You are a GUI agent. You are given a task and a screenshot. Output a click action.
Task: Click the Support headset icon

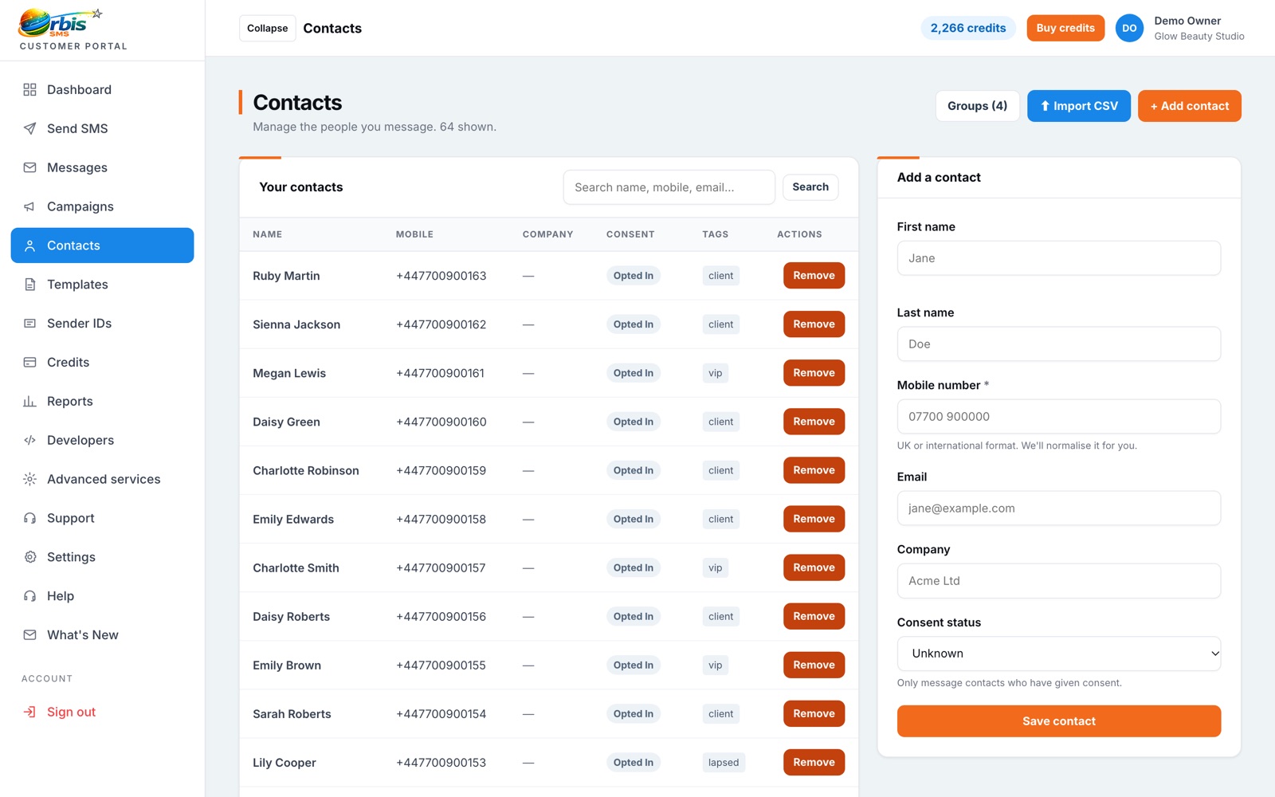coord(29,518)
